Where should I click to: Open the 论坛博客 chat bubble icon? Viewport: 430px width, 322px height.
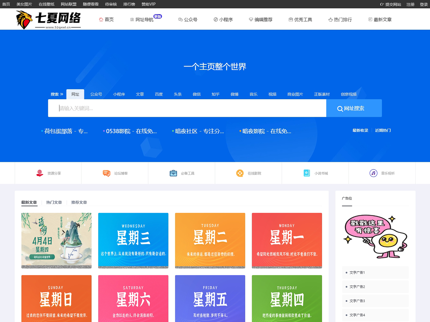pos(106,173)
